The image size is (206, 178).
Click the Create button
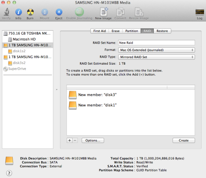pyautogui.click(x=184, y=141)
